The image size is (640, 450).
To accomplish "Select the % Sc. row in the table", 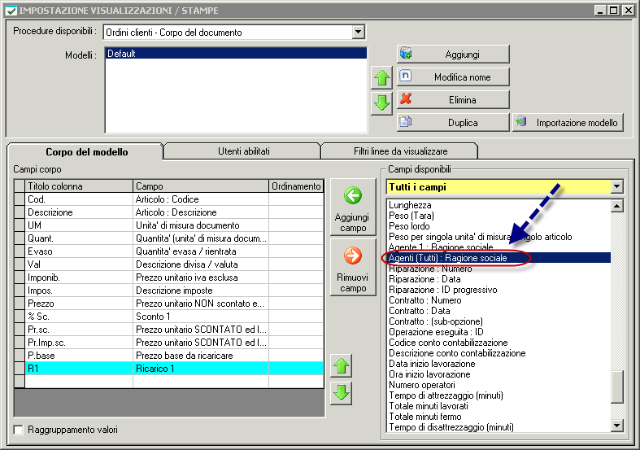I will pos(168,317).
